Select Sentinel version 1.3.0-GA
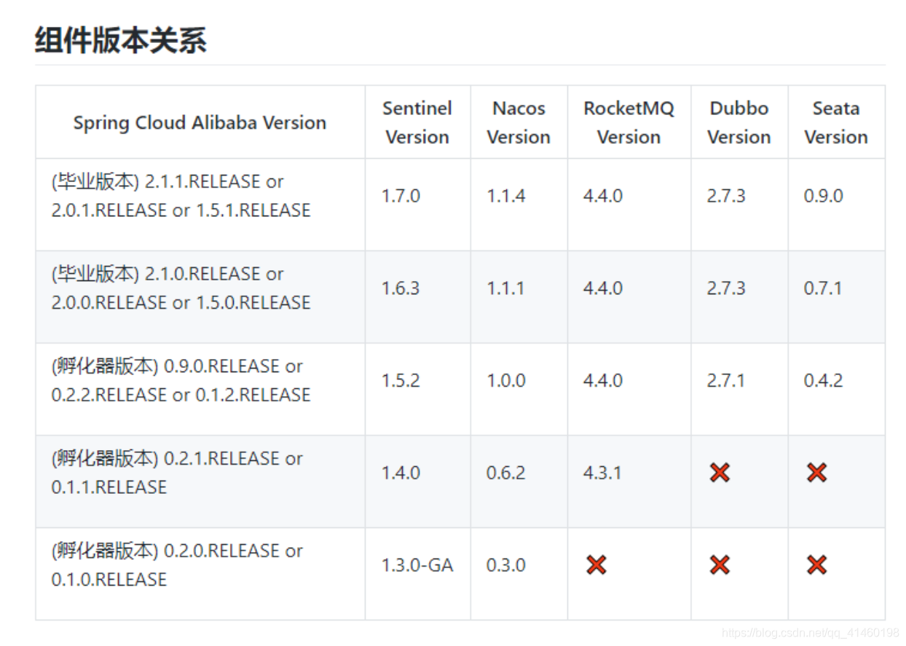 coord(417,564)
